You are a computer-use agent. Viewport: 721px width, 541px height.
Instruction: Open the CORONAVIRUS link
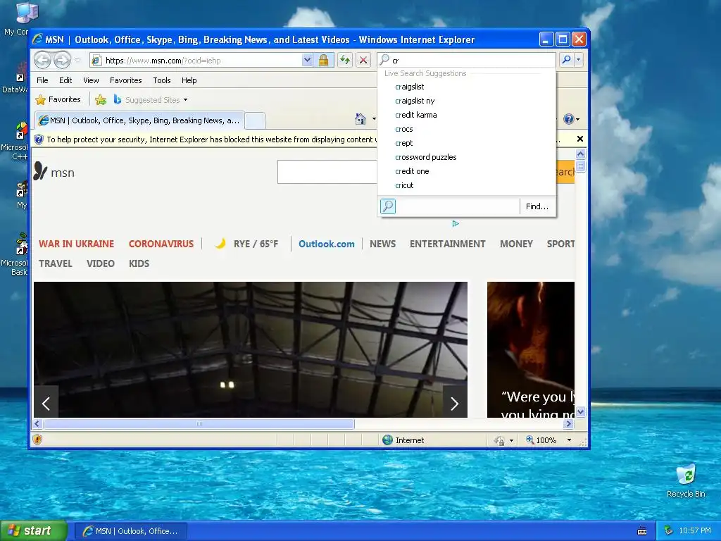(161, 244)
